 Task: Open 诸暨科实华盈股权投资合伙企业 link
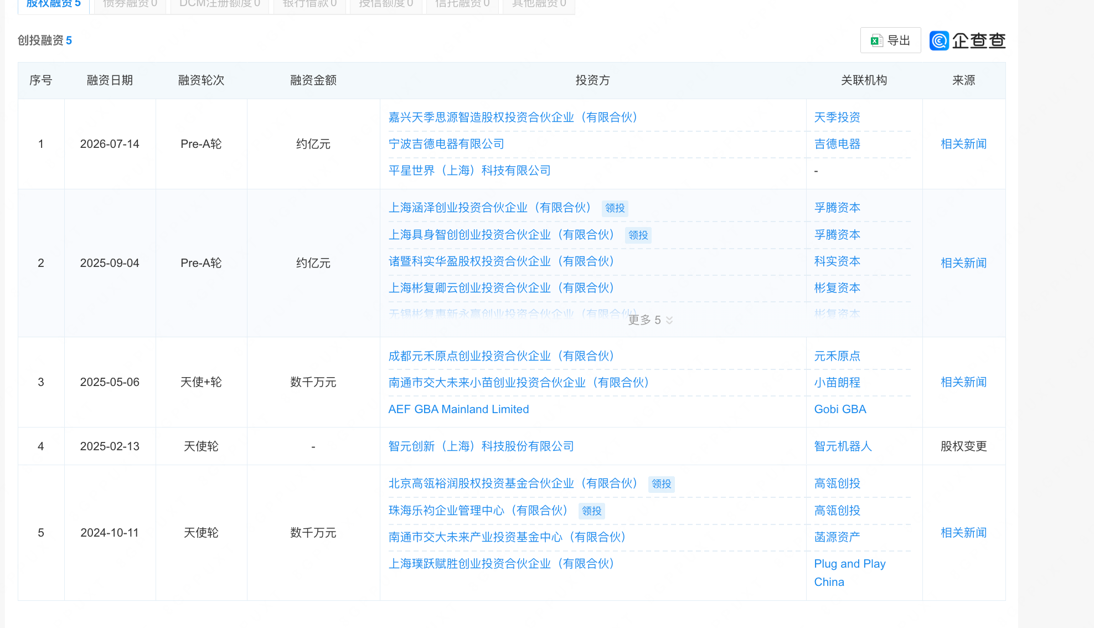[x=502, y=261]
